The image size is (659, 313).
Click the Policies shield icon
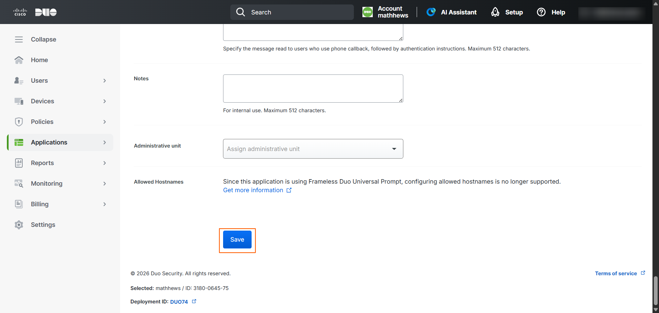click(19, 122)
